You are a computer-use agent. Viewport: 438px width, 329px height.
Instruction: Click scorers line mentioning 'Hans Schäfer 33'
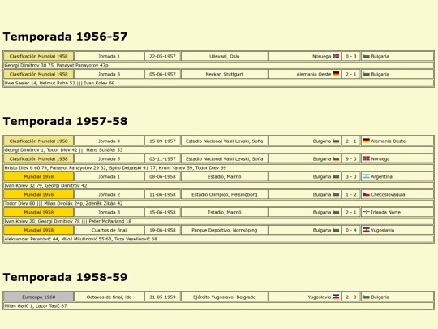click(x=218, y=150)
